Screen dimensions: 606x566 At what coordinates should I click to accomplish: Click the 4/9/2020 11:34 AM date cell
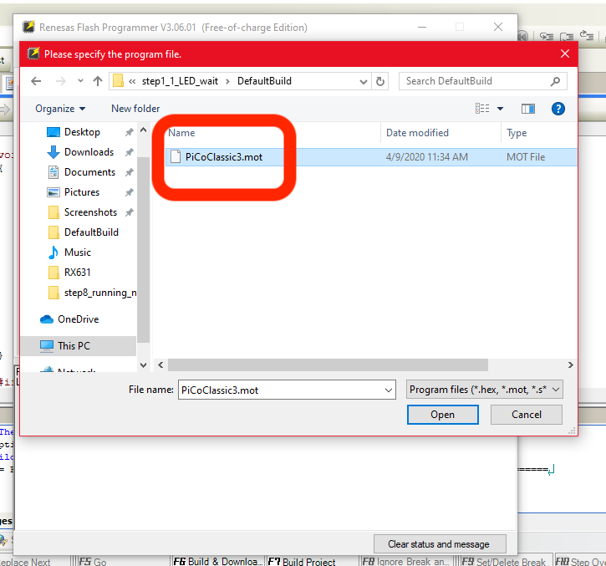pyautogui.click(x=426, y=157)
